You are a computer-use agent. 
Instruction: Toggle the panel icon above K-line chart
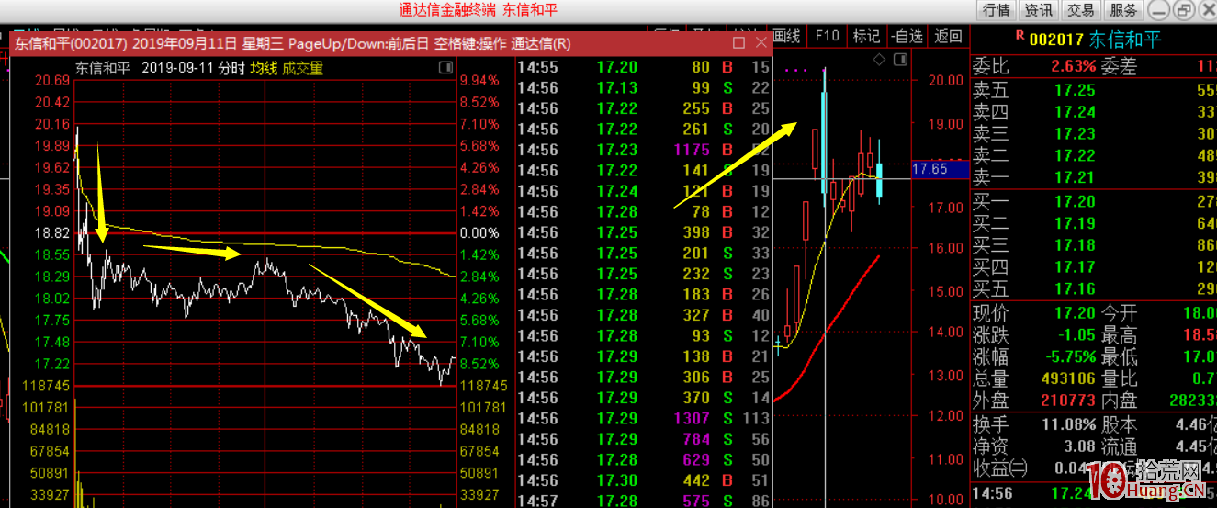click(x=901, y=60)
